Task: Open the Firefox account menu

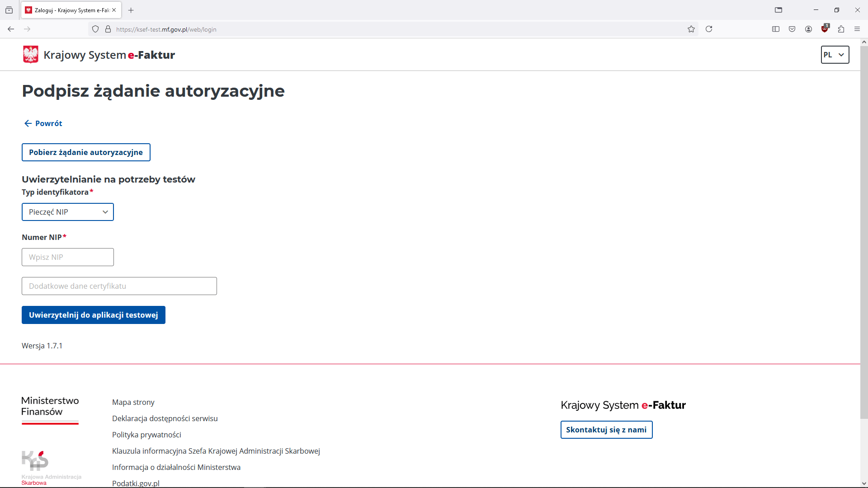Action: pyautogui.click(x=808, y=29)
